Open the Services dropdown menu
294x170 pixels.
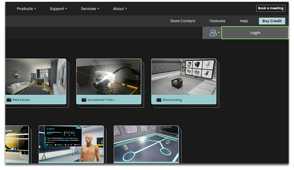click(x=90, y=9)
